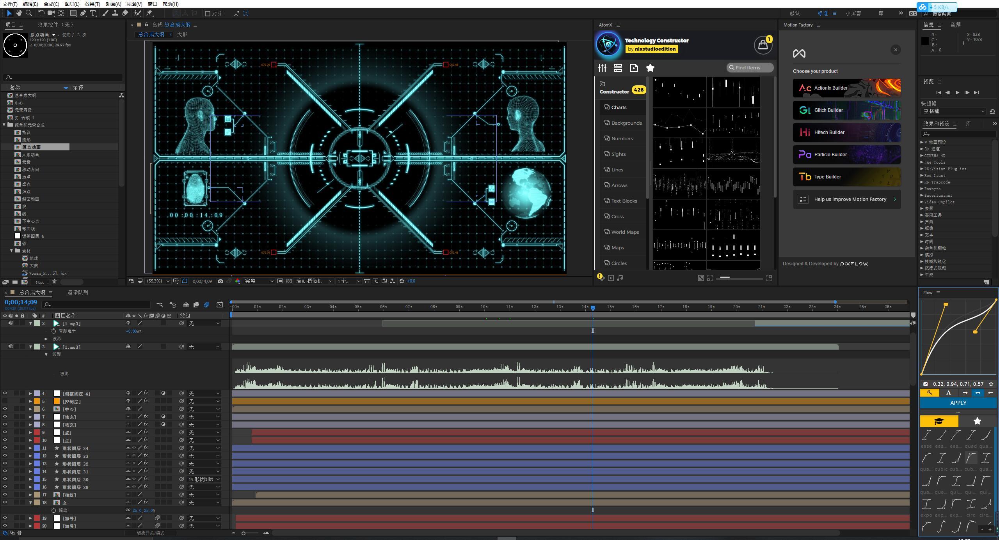Image resolution: width=999 pixels, height=540 pixels.
Task: Open the 完整 resolution dropdown
Action: click(259, 281)
